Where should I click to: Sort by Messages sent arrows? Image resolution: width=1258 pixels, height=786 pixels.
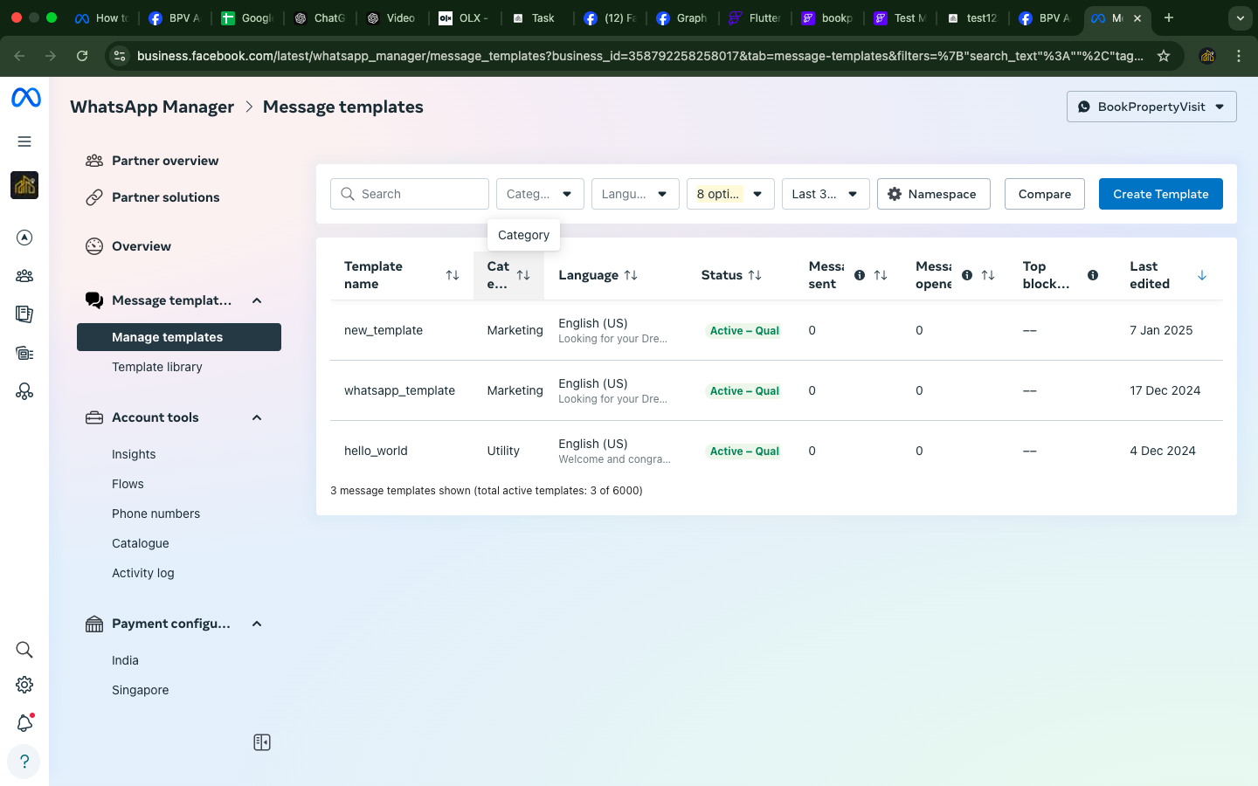tap(881, 275)
